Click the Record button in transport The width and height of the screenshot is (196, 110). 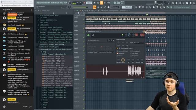[x=85, y=3]
